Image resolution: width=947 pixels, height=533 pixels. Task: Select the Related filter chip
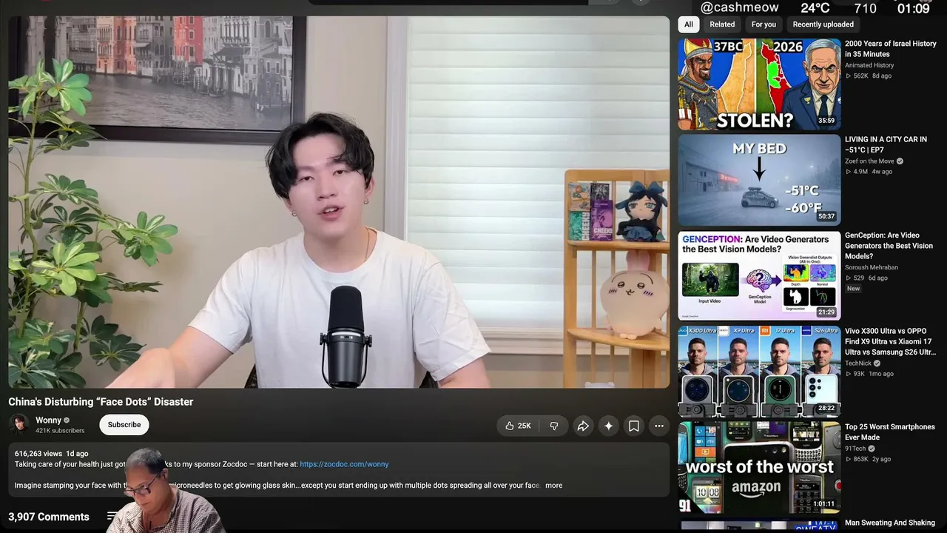click(722, 24)
